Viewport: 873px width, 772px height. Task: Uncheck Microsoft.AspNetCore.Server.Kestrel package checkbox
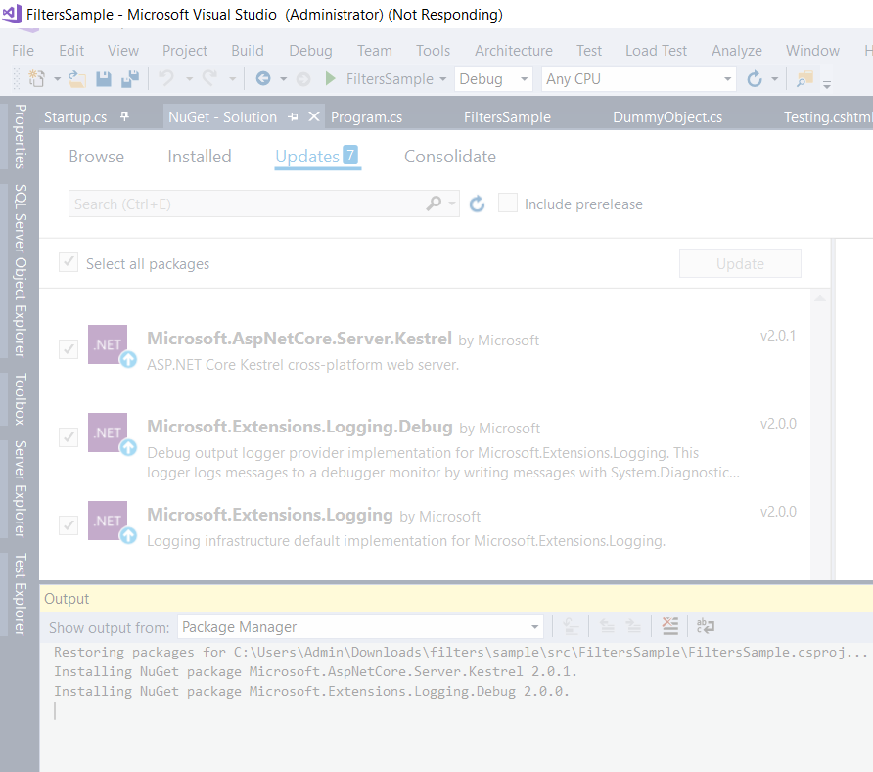pyautogui.click(x=69, y=349)
